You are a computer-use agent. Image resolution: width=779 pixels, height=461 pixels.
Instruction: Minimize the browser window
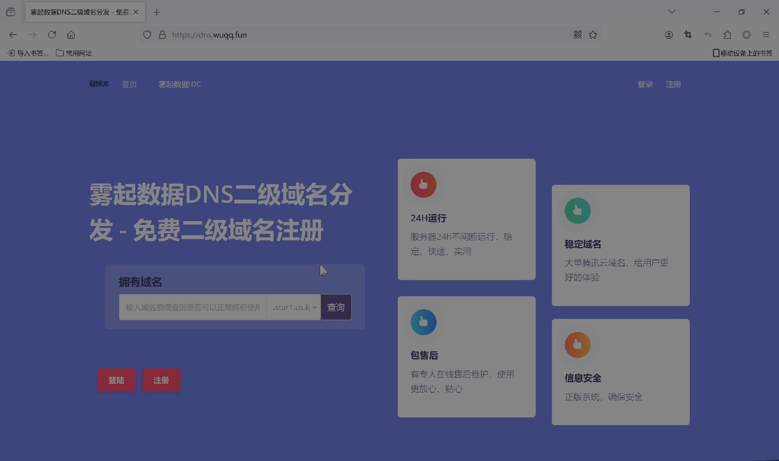click(x=717, y=12)
